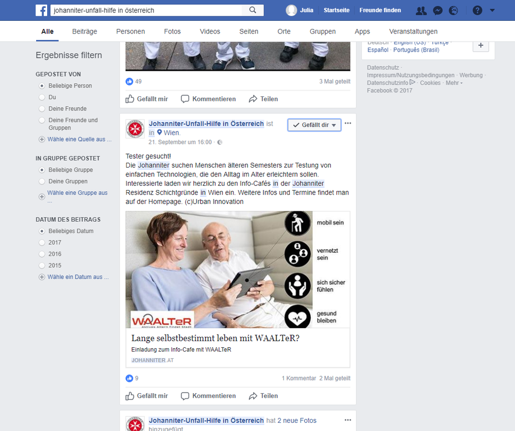Screen dimensions: 515x431
Task: Click the search magnifier button
Action: coord(253,10)
